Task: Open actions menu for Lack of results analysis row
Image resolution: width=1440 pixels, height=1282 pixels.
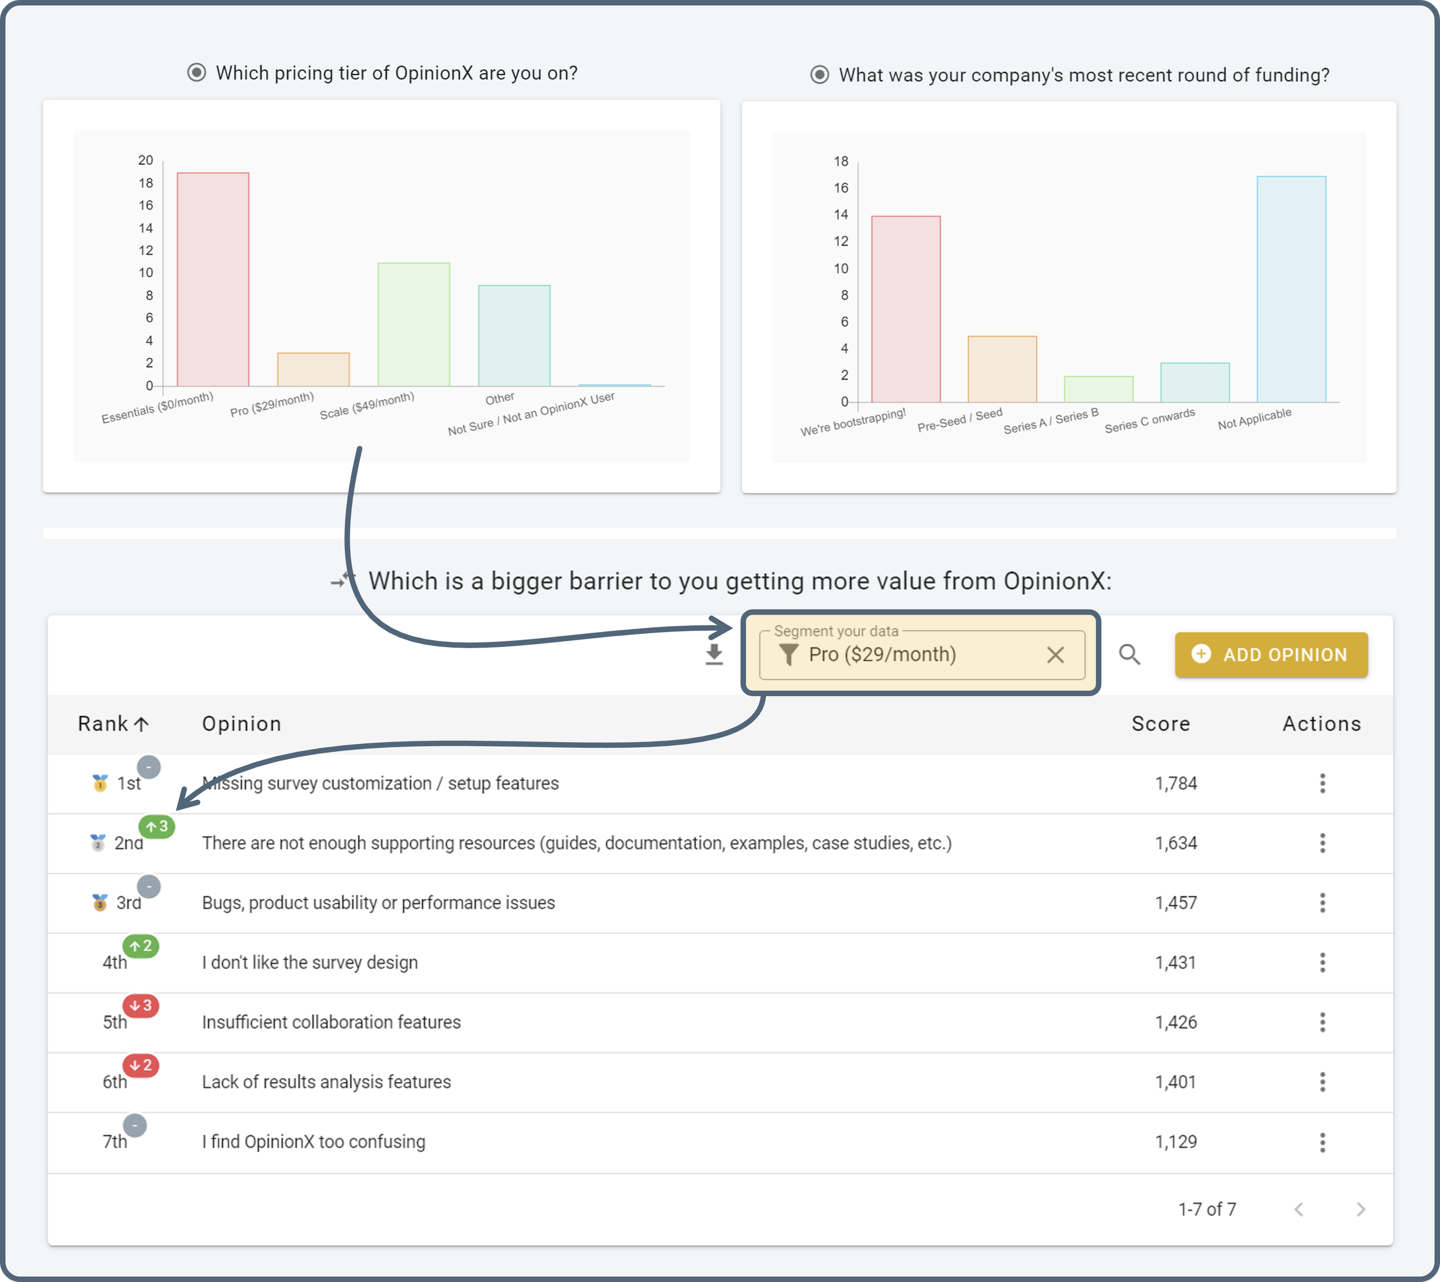Action: tap(1322, 1082)
